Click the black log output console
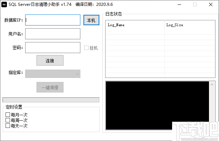This screenshot has height=141, width=219. pyautogui.click(x=157, y=105)
